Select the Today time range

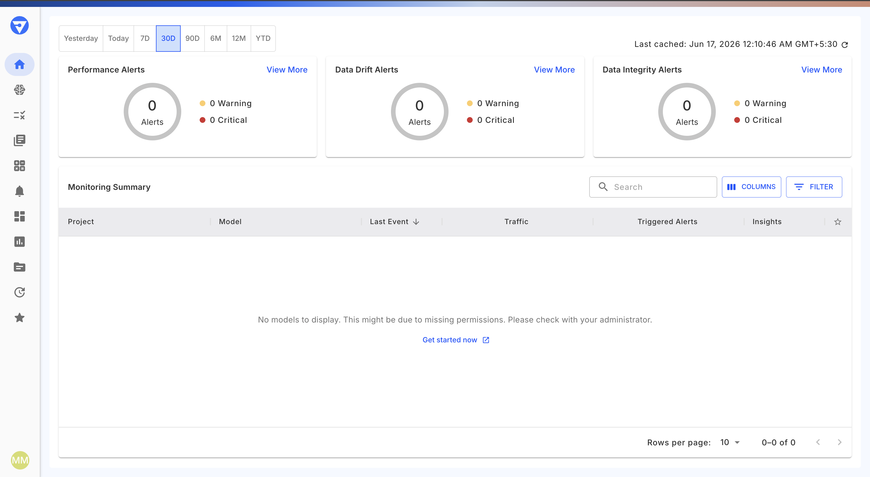(118, 38)
